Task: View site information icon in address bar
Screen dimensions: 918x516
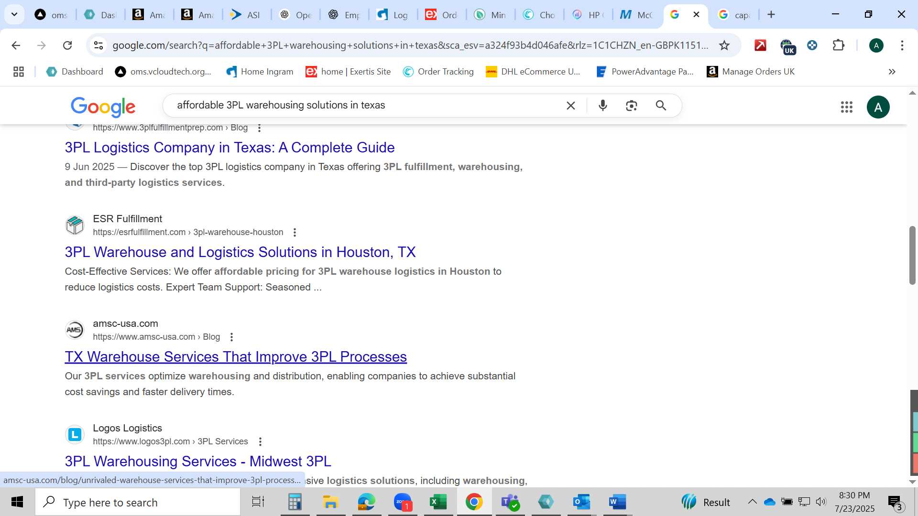Action: click(98, 45)
